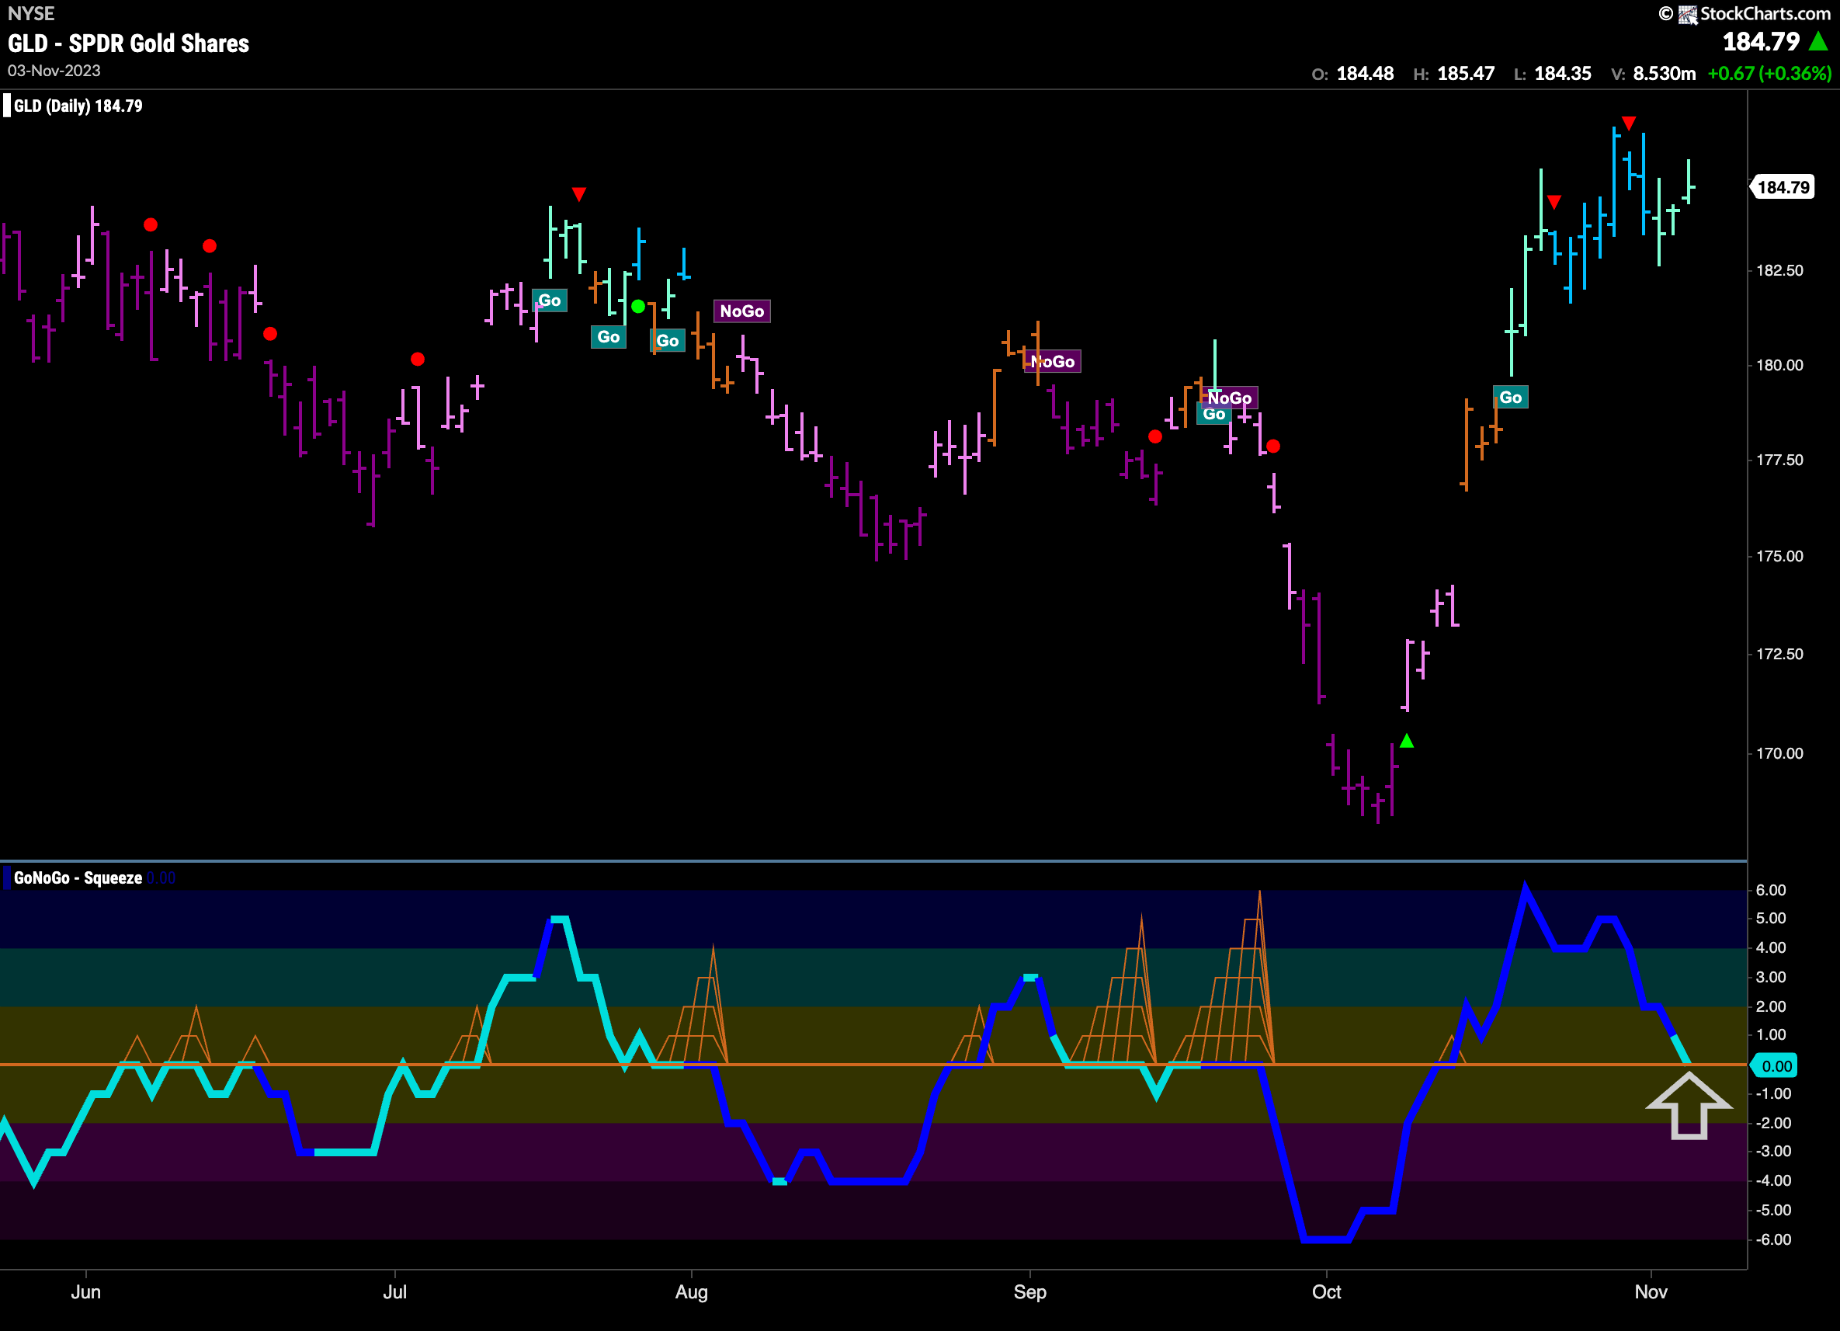
Task: Click the NoGo flag in early August
Action: 741,311
